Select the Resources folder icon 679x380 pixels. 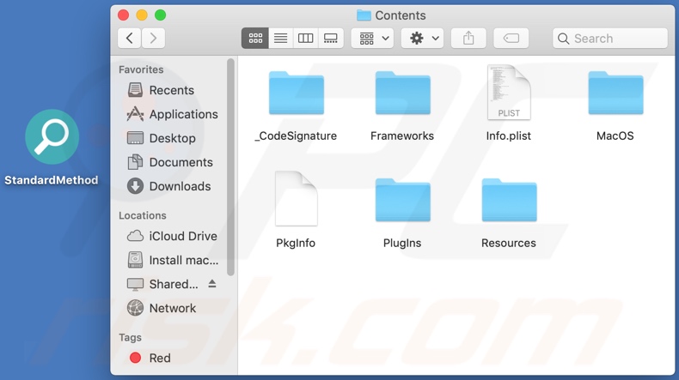coord(509,200)
